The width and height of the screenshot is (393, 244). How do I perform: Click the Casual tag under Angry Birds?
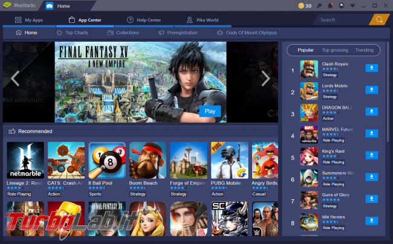[259, 194]
